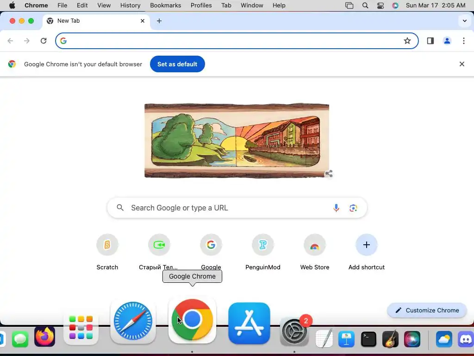
Task: Search by image with Google Lens icon
Action: point(353,208)
